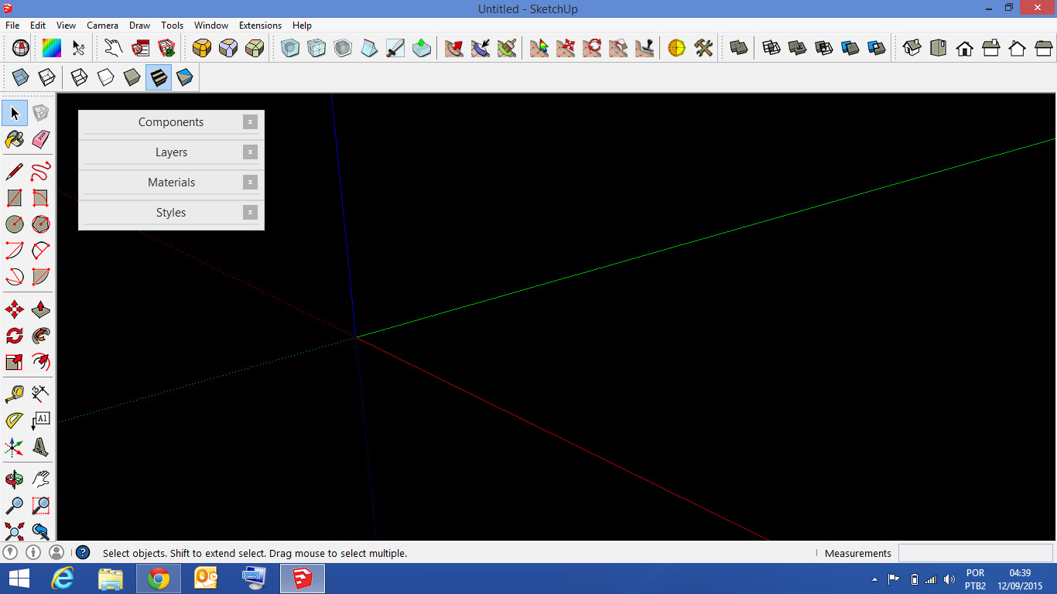This screenshot has width=1057, height=594.
Task: Activate the Push/Pull tool
Action: click(41, 310)
